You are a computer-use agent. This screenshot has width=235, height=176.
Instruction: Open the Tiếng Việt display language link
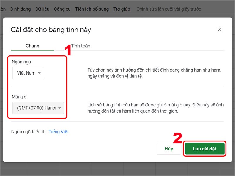[59, 131]
